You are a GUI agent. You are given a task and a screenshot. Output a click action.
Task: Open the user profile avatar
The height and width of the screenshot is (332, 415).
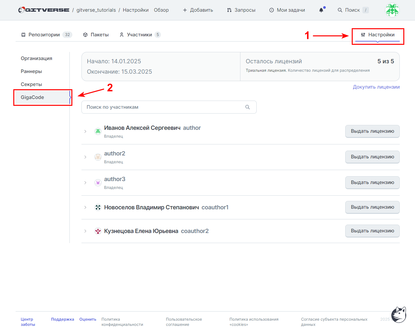[x=392, y=10]
